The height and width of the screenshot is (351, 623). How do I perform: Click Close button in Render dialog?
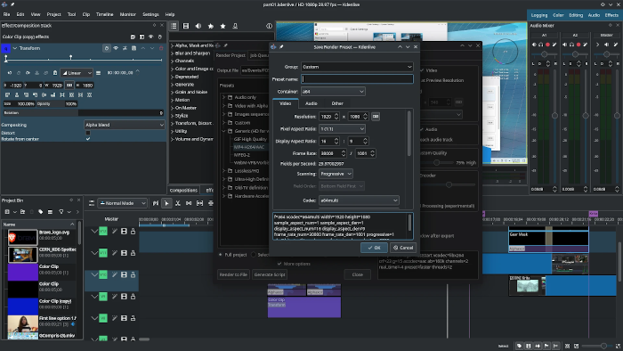(x=357, y=274)
